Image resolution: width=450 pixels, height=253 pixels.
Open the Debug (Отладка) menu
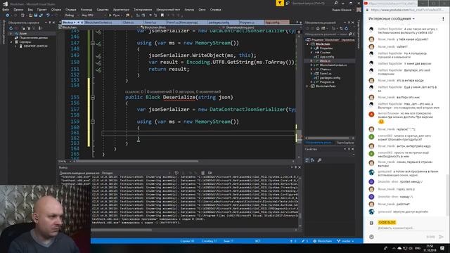point(70,10)
